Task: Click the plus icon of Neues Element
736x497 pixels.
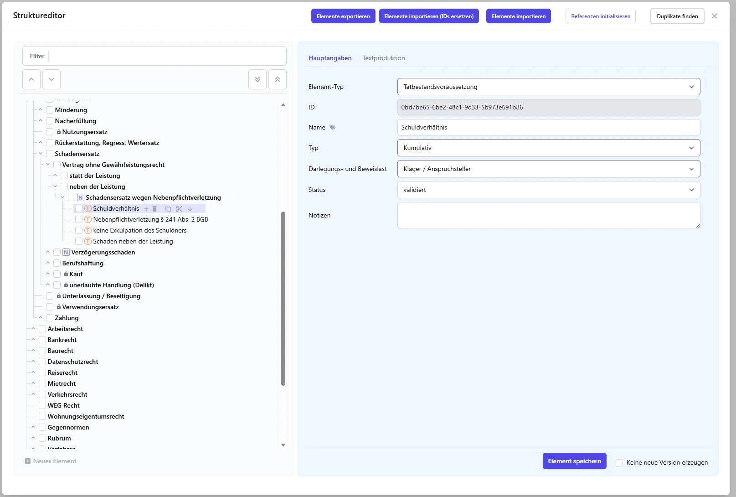Action: click(28, 461)
